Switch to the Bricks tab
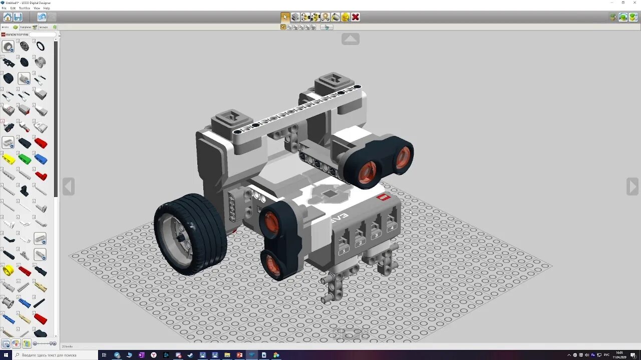Screen dimensions: 641x360 [9, 27]
